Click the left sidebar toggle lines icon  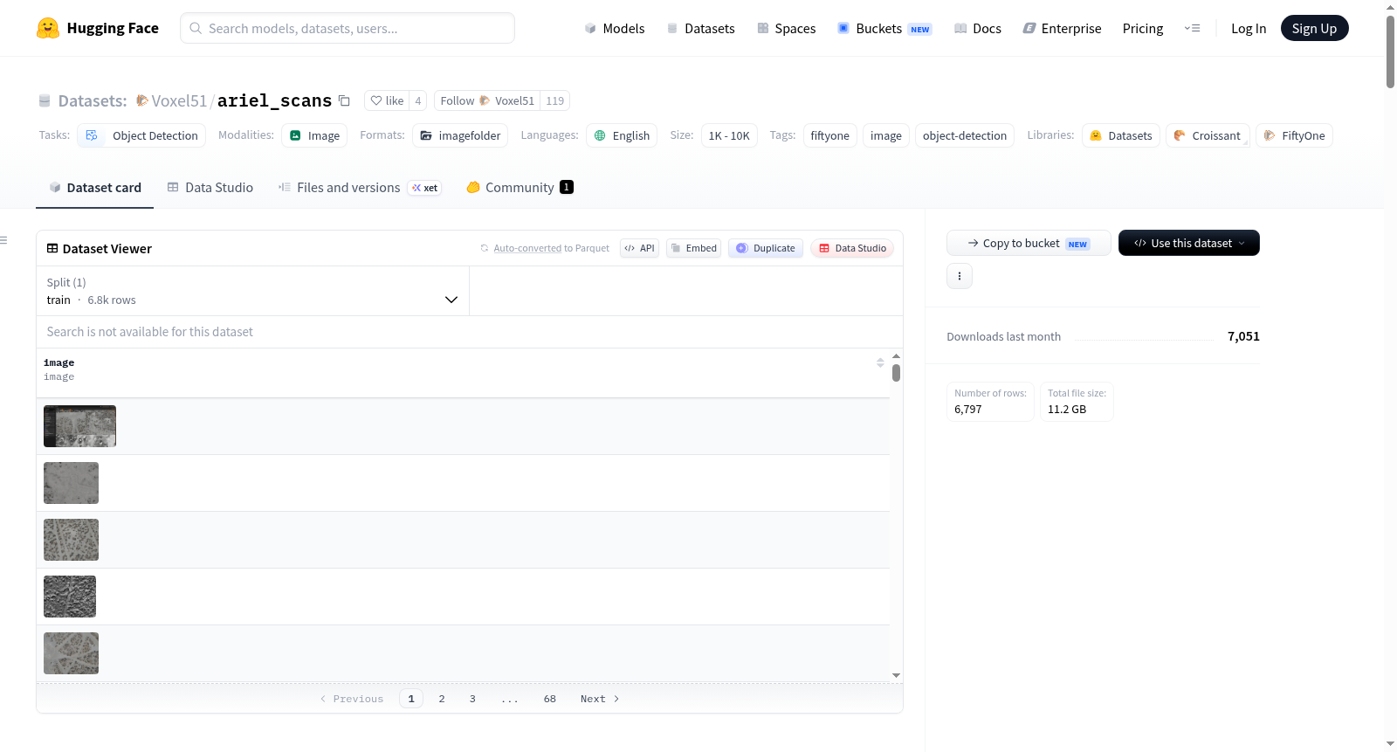click(x=3, y=240)
